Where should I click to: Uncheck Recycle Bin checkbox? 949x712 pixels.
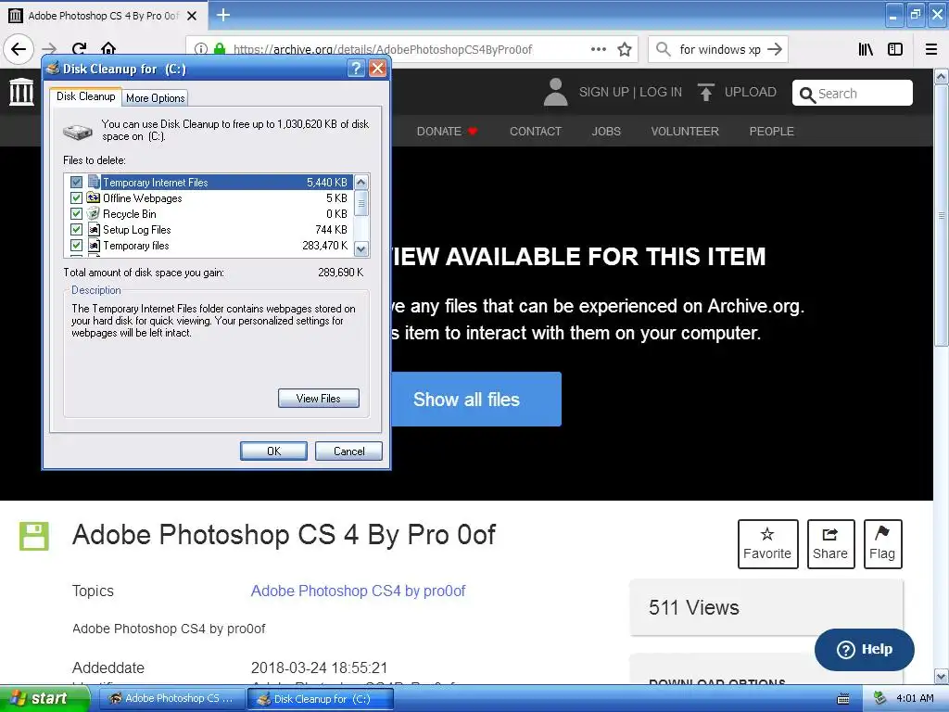tap(76, 214)
